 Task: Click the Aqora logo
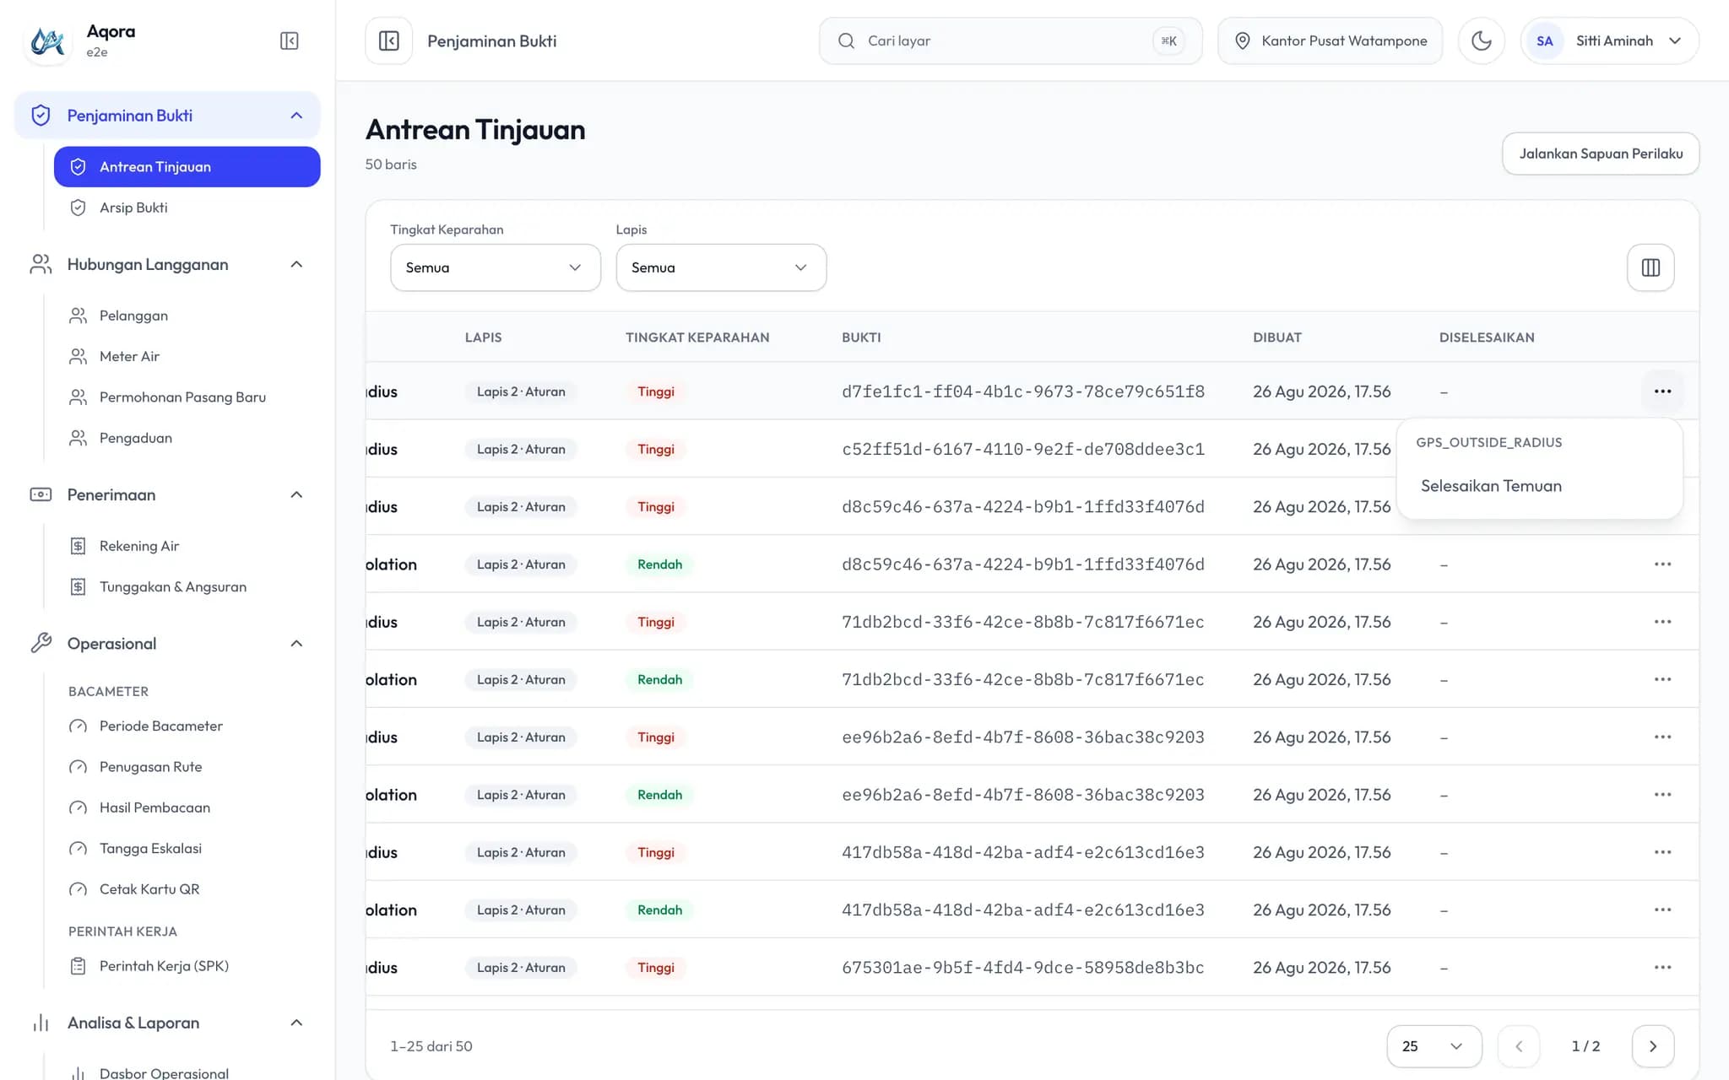pyautogui.click(x=47, y=40)
